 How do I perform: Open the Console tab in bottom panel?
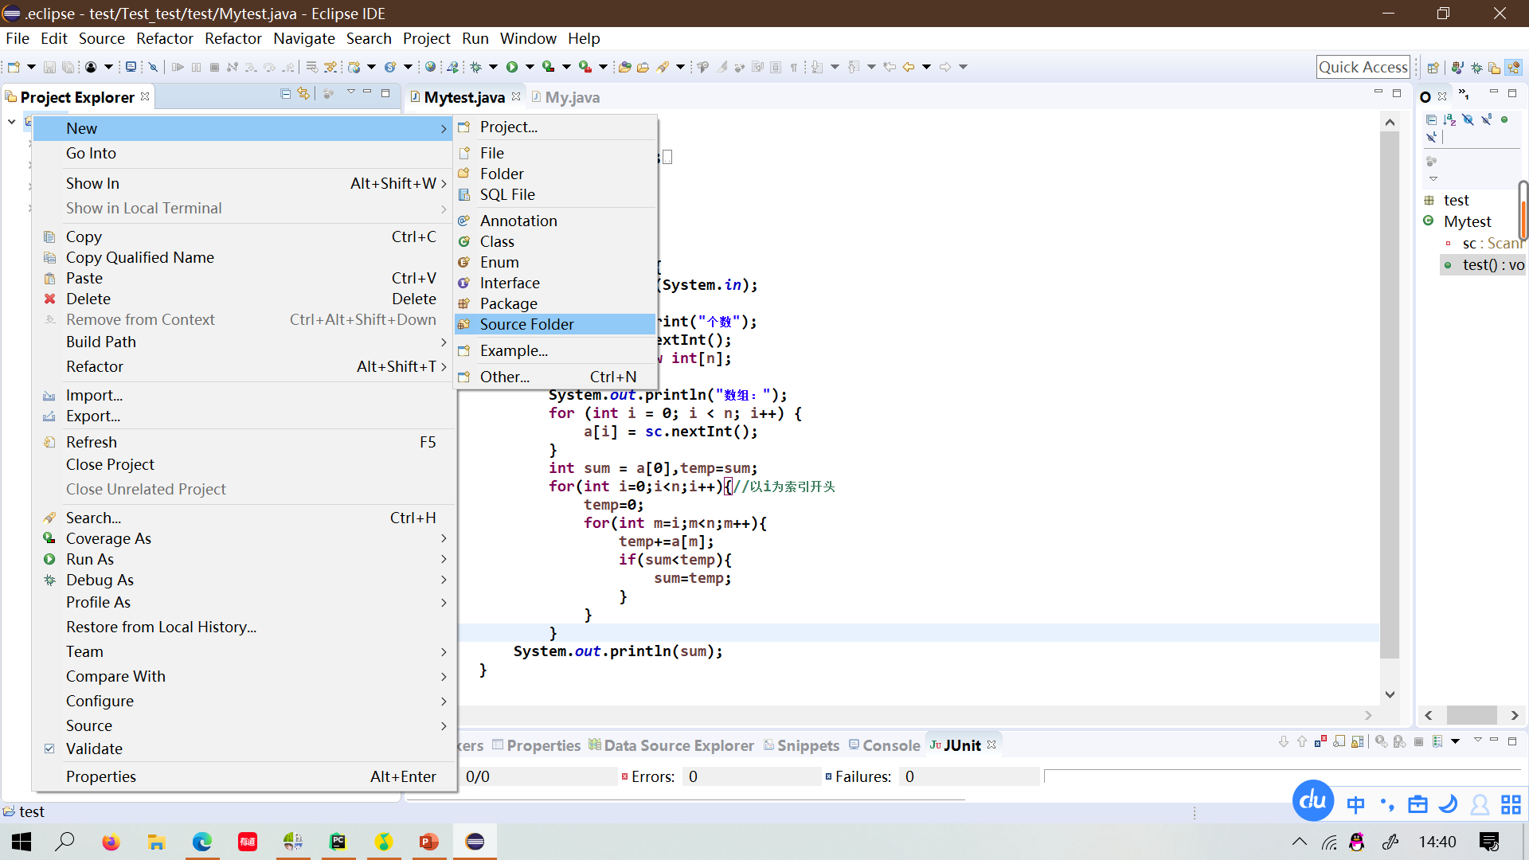[890, 745]
